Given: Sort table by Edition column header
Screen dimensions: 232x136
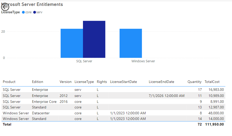Looking at the screenshot, I should 37,82.
